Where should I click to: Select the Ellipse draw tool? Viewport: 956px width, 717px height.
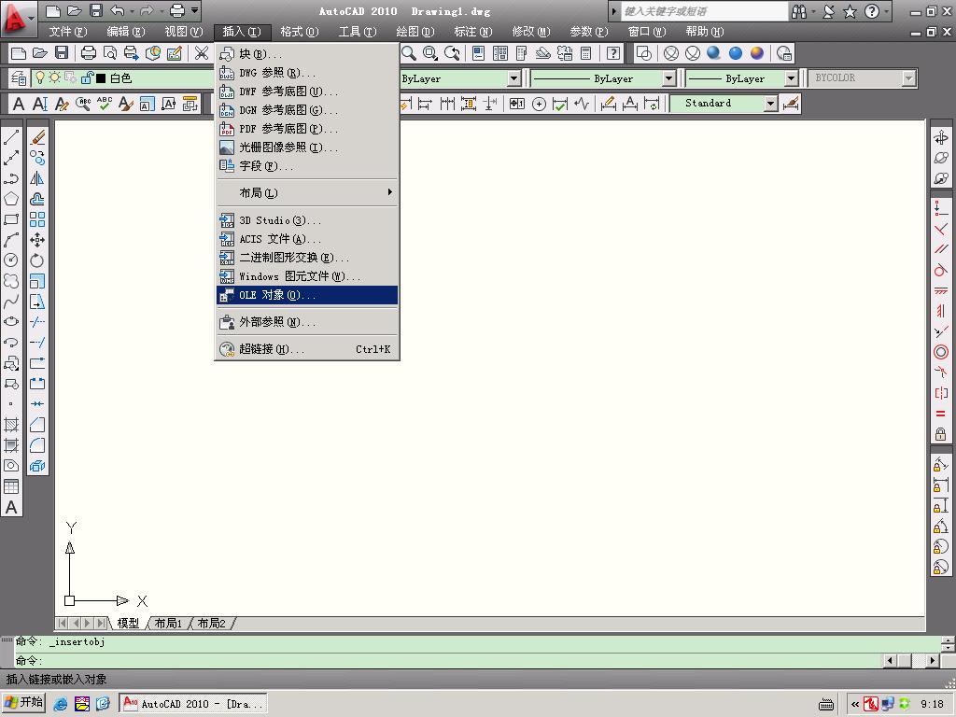click(11, 322)
